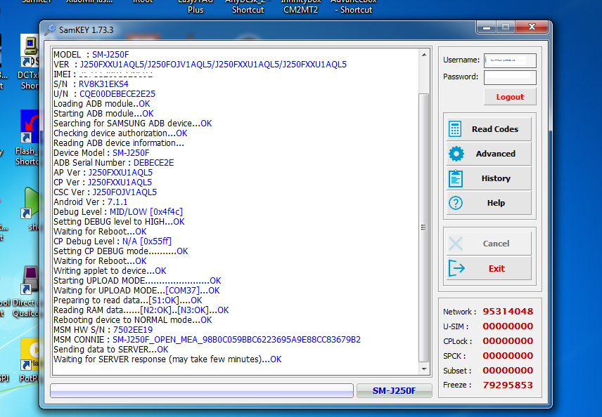The image size is (602, 417).
Task: Click U/N value CQE00DEBECE2E25
Action: pos(117,94)
